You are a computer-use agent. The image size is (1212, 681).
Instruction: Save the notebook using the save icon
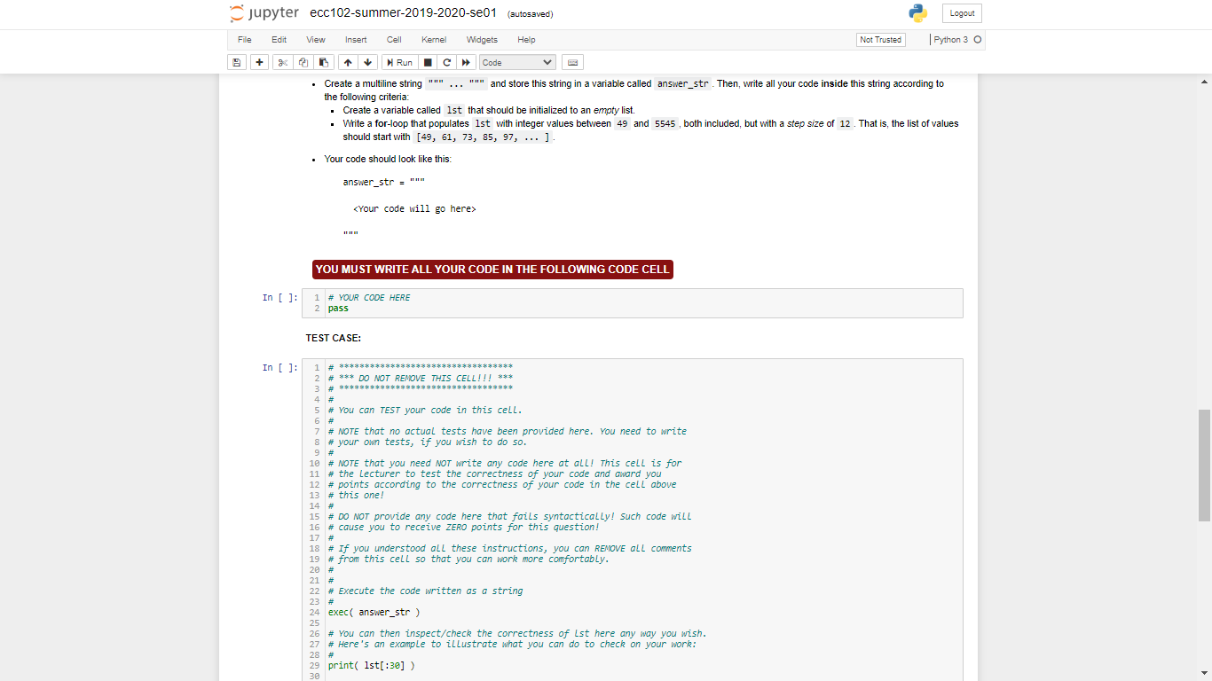point(235,62)
